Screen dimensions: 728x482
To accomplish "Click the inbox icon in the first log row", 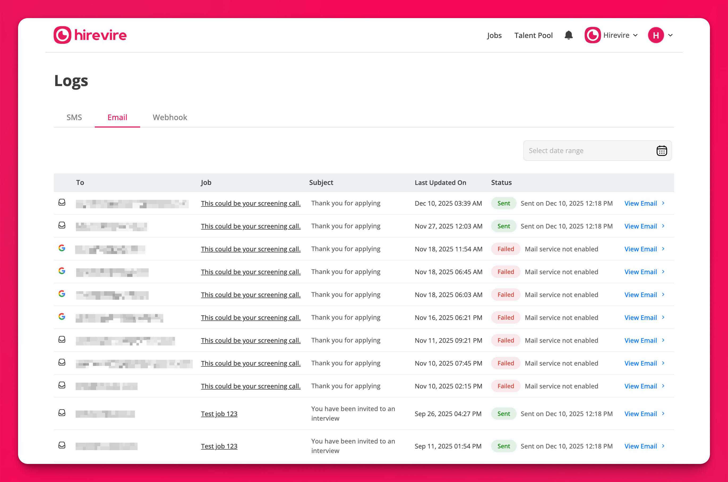I will pyautogui.click(x=62, y=202).
